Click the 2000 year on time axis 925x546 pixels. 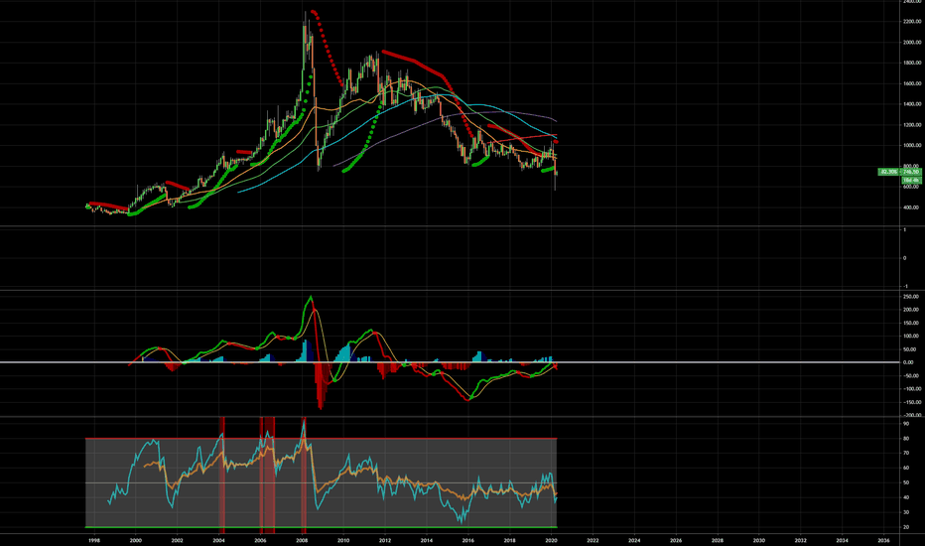tap(135, 540)
